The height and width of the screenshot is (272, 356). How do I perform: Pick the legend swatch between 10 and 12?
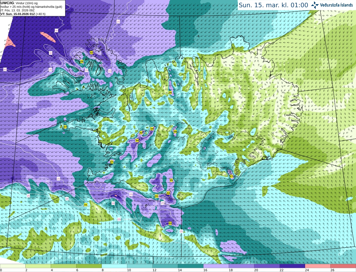(x=140, y=266)
